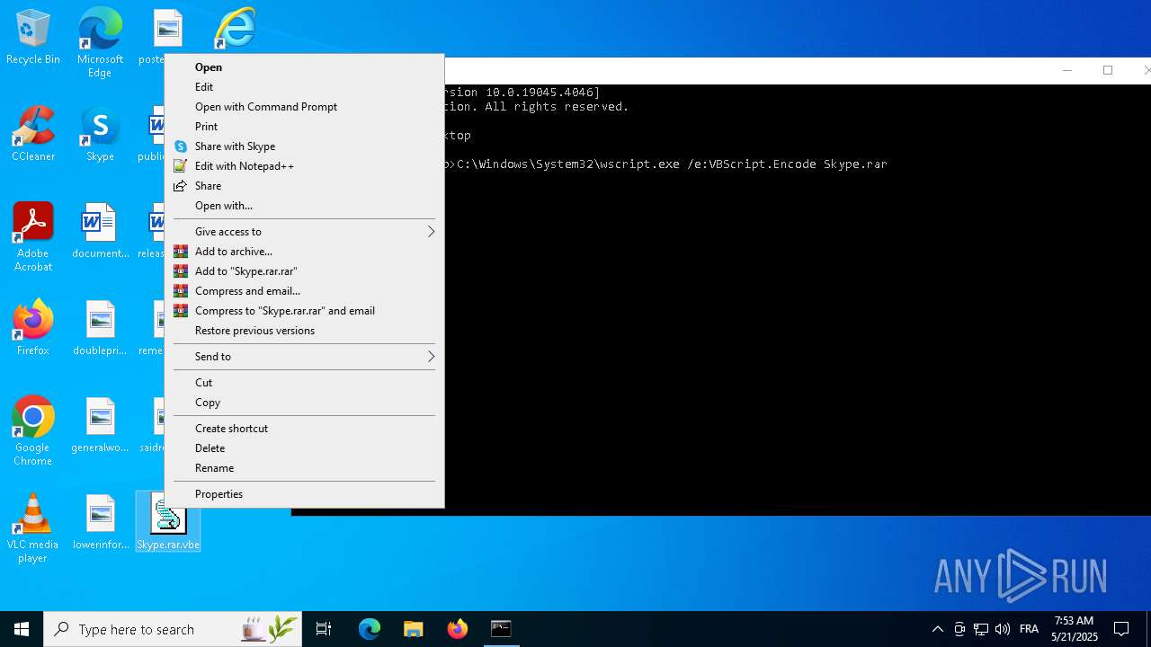Choose Cut in the context menu
The width and height of the screenshot is (1151, 647).
304,383
